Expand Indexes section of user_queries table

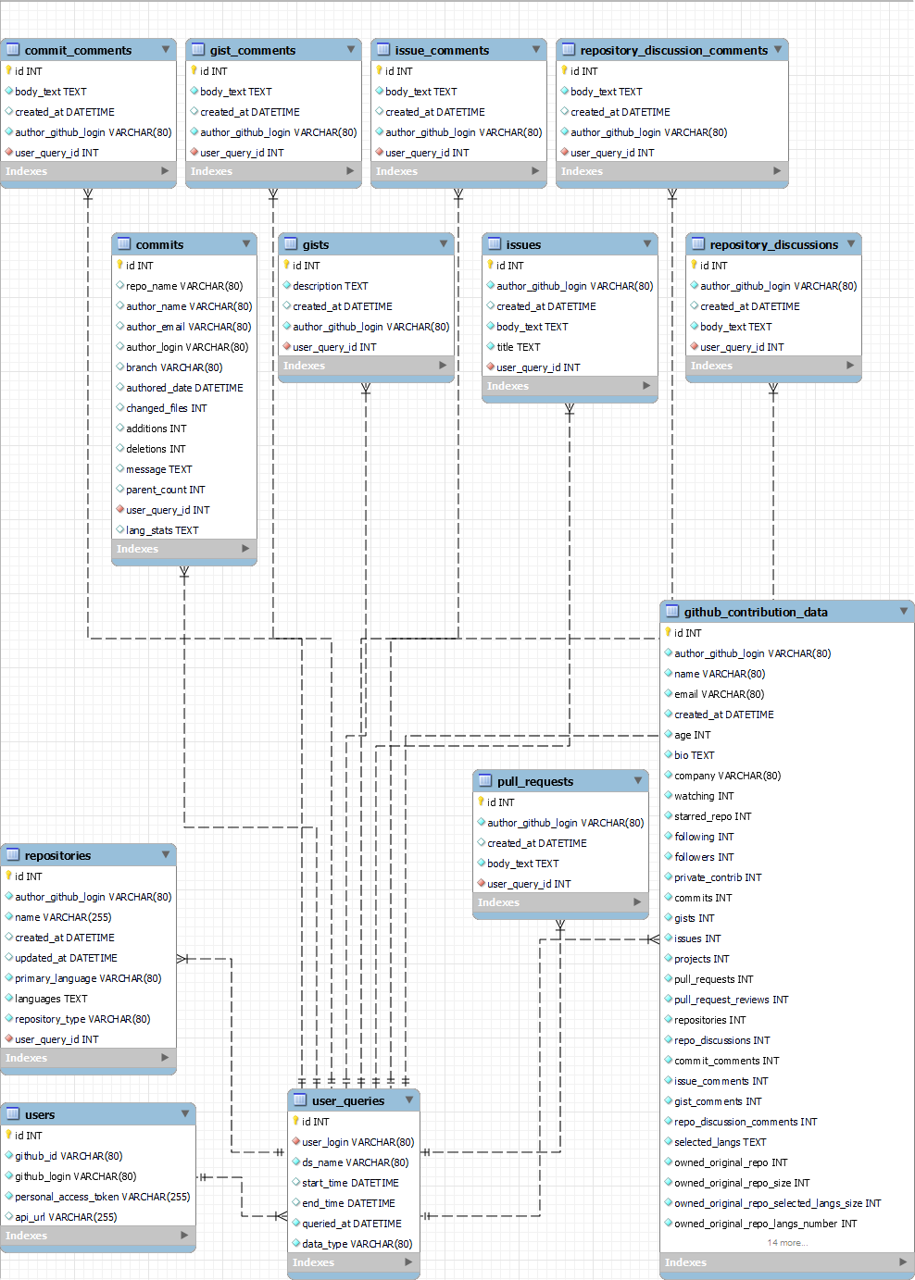[x=408, y=1261]
